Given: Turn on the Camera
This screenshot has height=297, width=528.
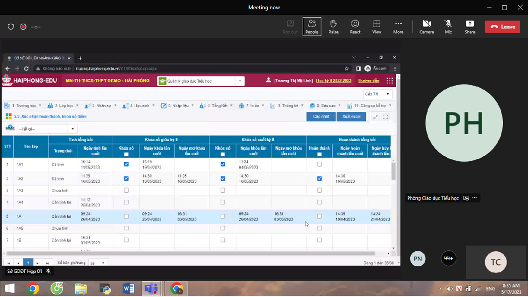Looking at the screenshot, I should pos(427,27).
